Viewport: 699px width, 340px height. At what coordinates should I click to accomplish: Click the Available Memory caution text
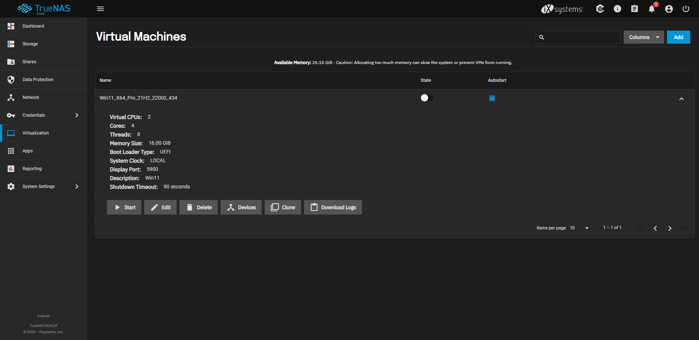point(393,63)
